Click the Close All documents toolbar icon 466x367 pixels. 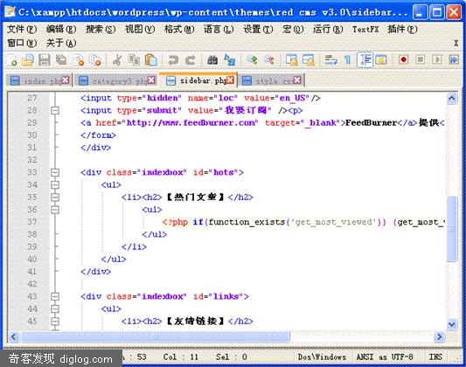[96, 60]
